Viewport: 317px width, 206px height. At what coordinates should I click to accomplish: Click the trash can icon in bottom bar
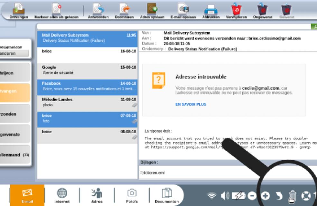pyautogui.click(x=292, y=196)
